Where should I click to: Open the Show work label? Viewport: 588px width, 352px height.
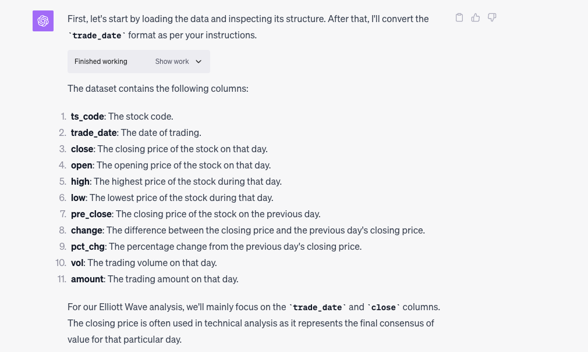172,62
